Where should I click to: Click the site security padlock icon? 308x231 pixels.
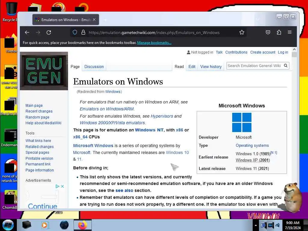coord(83,32)
